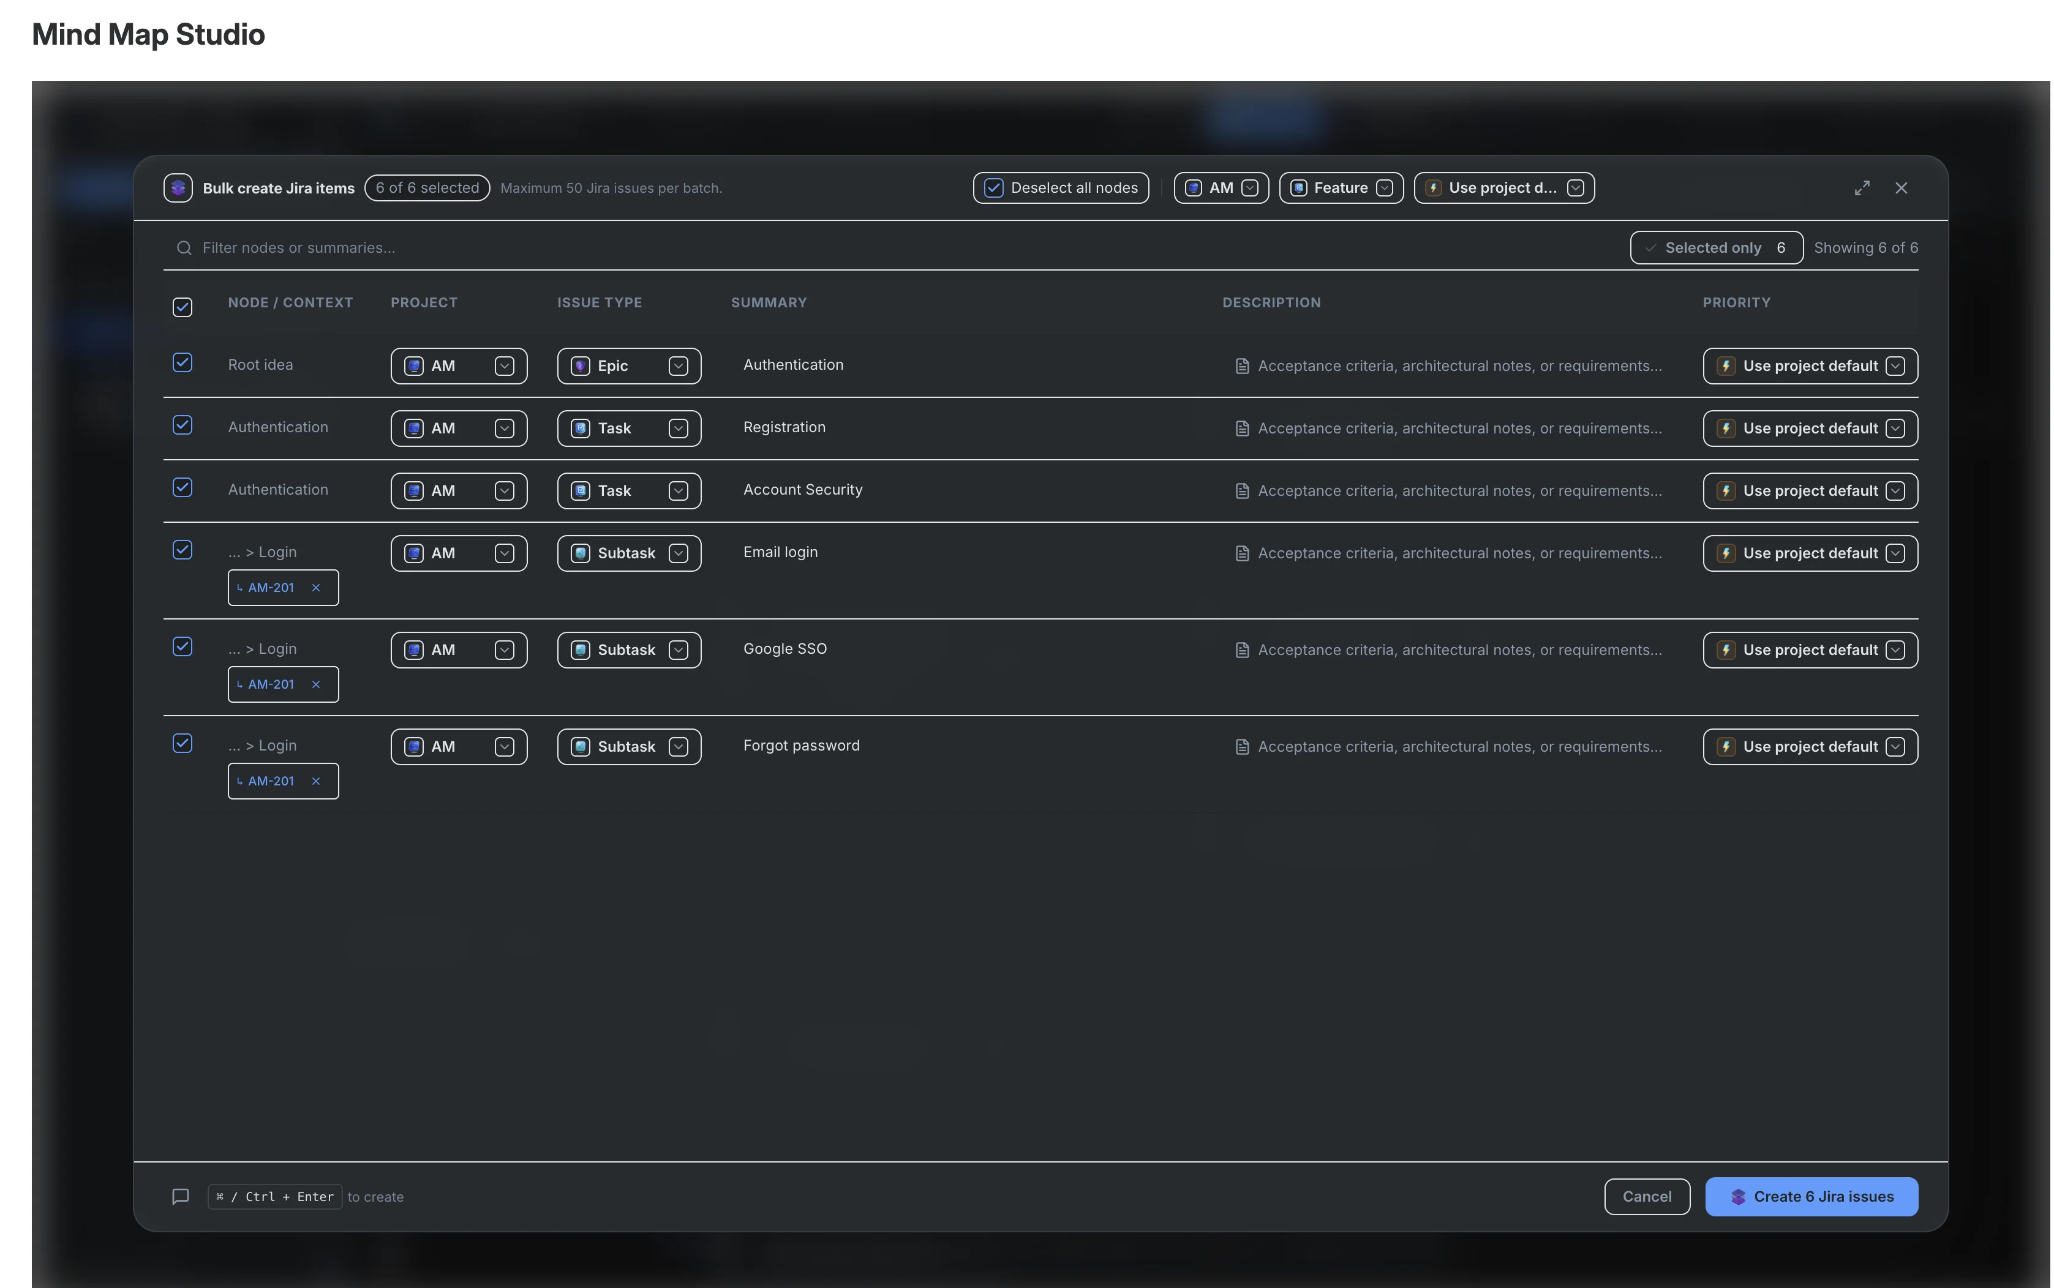Click Deselect all nodes button
Image resolution: width=2054 pixels, height=1288 pixels.
1061,189
